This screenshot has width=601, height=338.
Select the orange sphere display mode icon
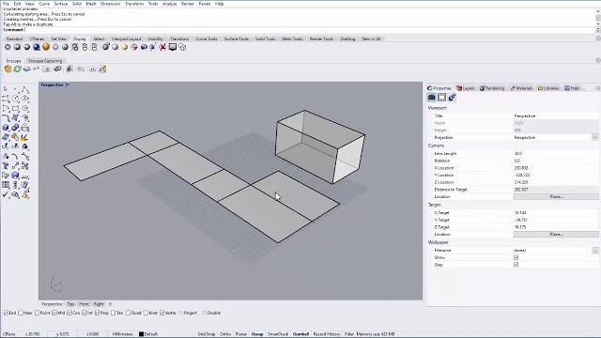[46, 47]
